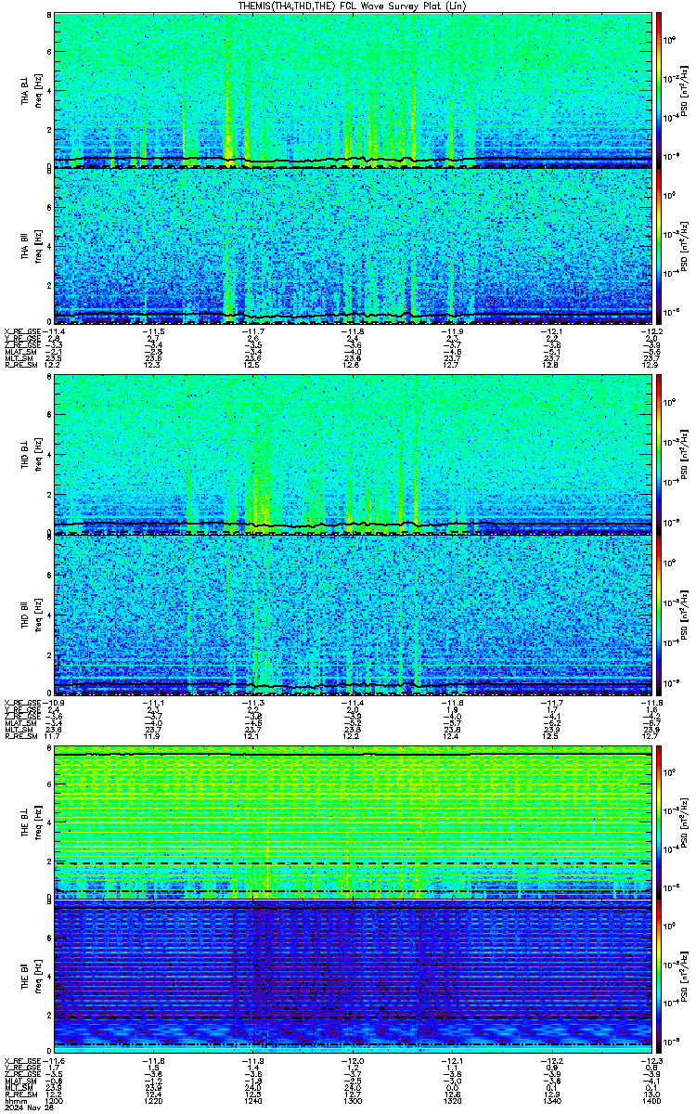Image resolution: width=696 pixels, height=1114 pixels.
Task: Click the color bar beside the THA B-perpendicular panel
Action: point(660,91)
